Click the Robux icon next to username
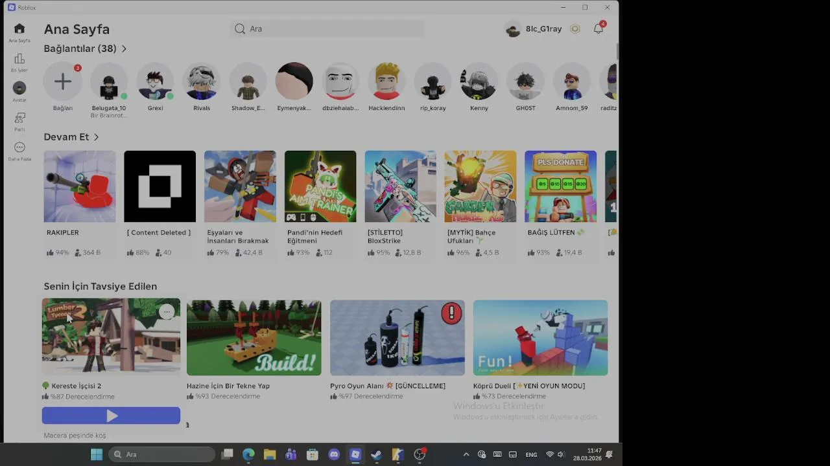The height and width of the screenshot is (466, 830). (x=575, y=29)
